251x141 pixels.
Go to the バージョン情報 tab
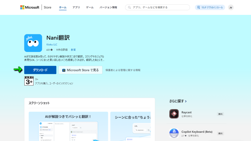point(108,7)
